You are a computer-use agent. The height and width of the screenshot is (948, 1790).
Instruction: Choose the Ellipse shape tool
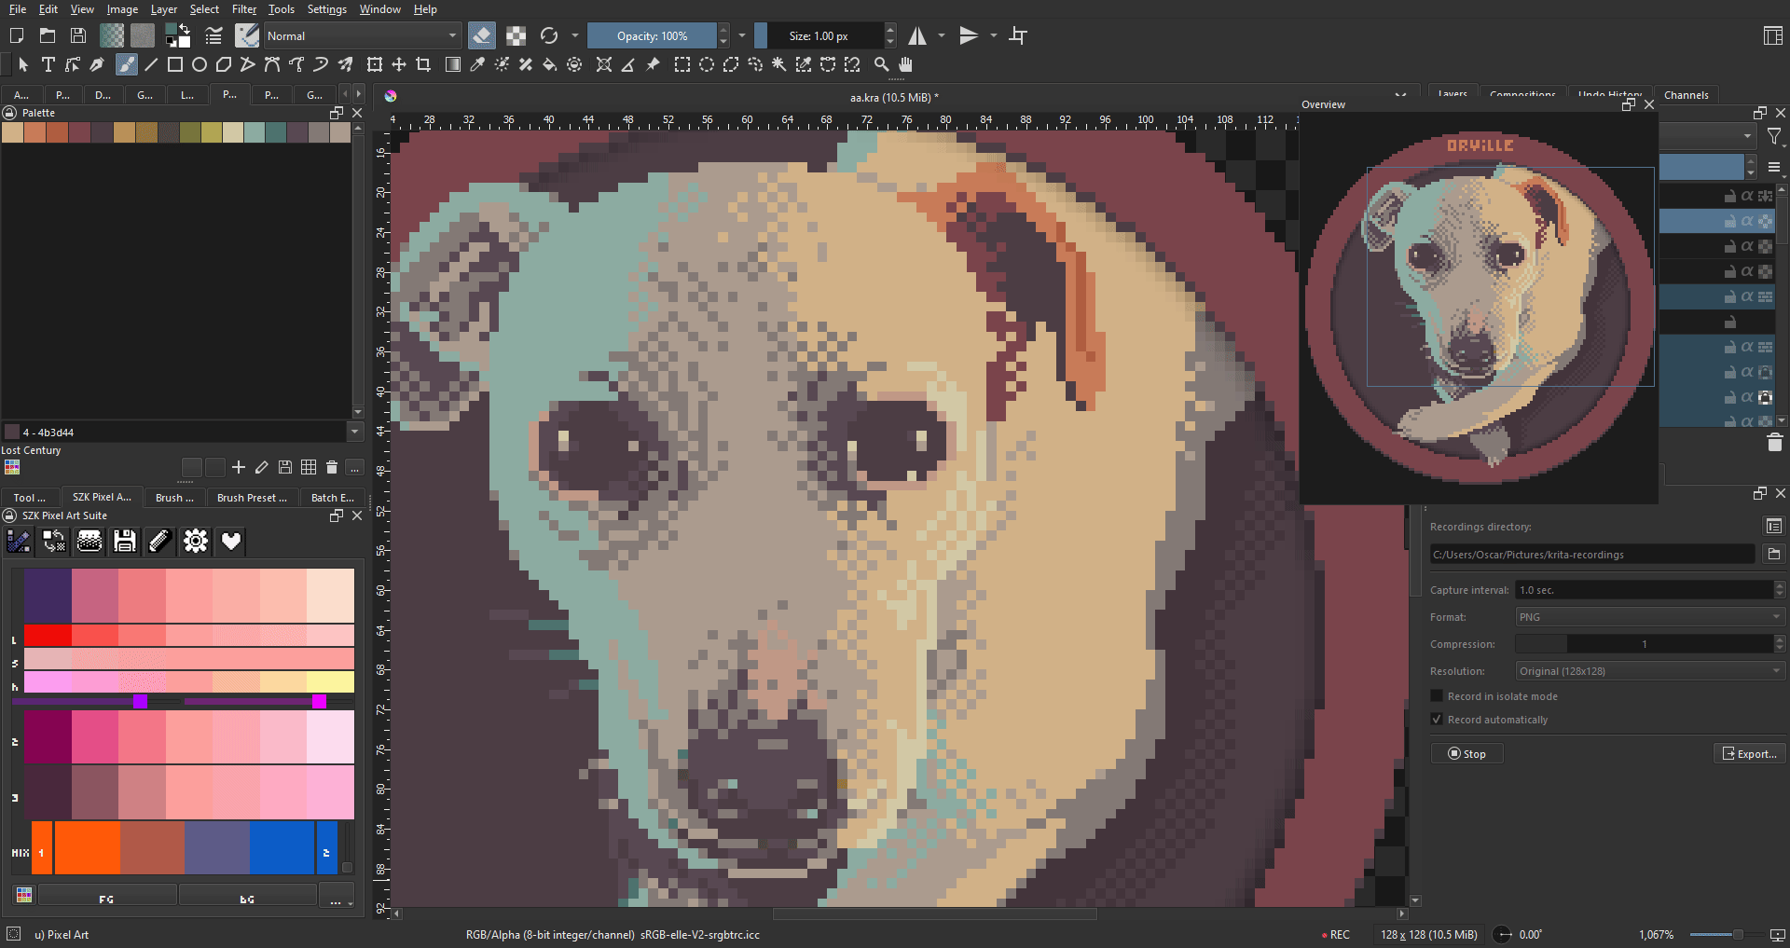coord(199,64)
